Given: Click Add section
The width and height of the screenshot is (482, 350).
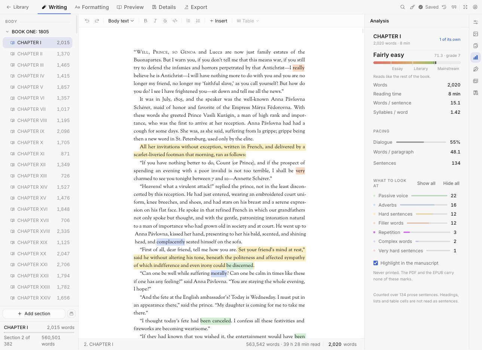Looking at the screenshot, I should (x=34, y=314).
